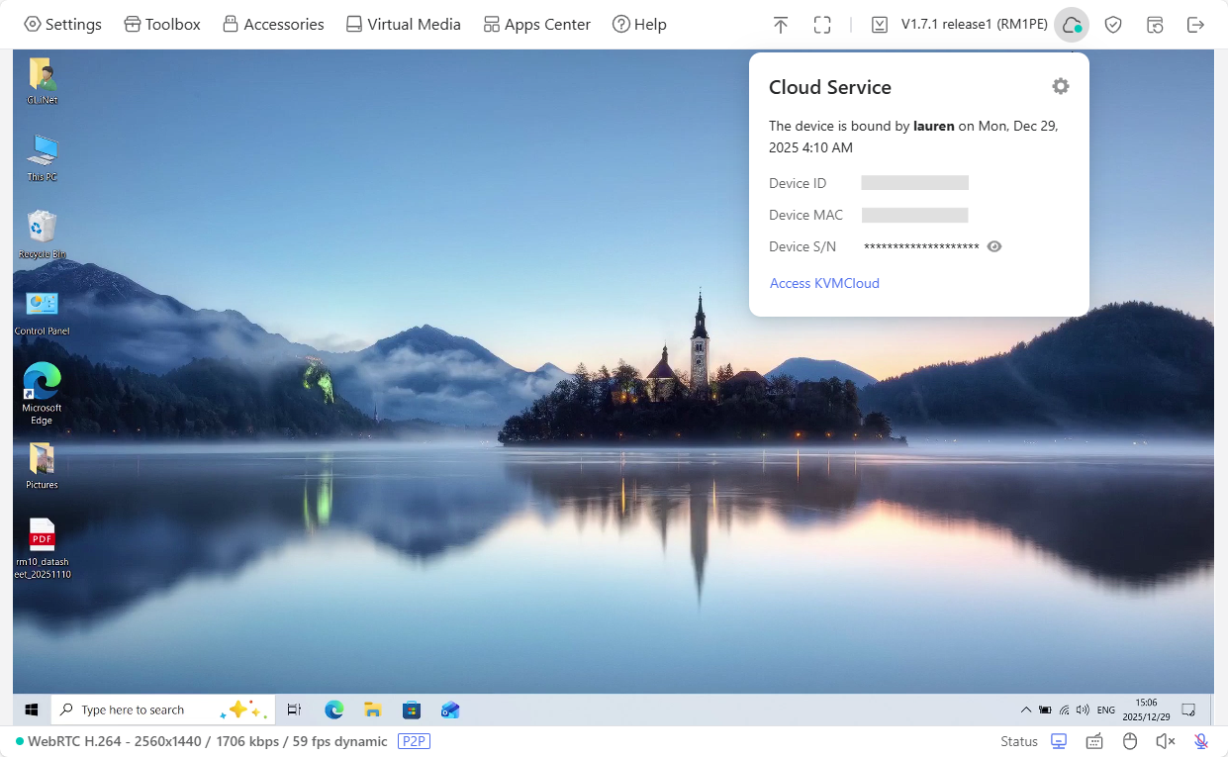Click the Access KVMCloud link
This screenshot has height=757, width=1228.
pyautogui.click(x=824, y=283)
